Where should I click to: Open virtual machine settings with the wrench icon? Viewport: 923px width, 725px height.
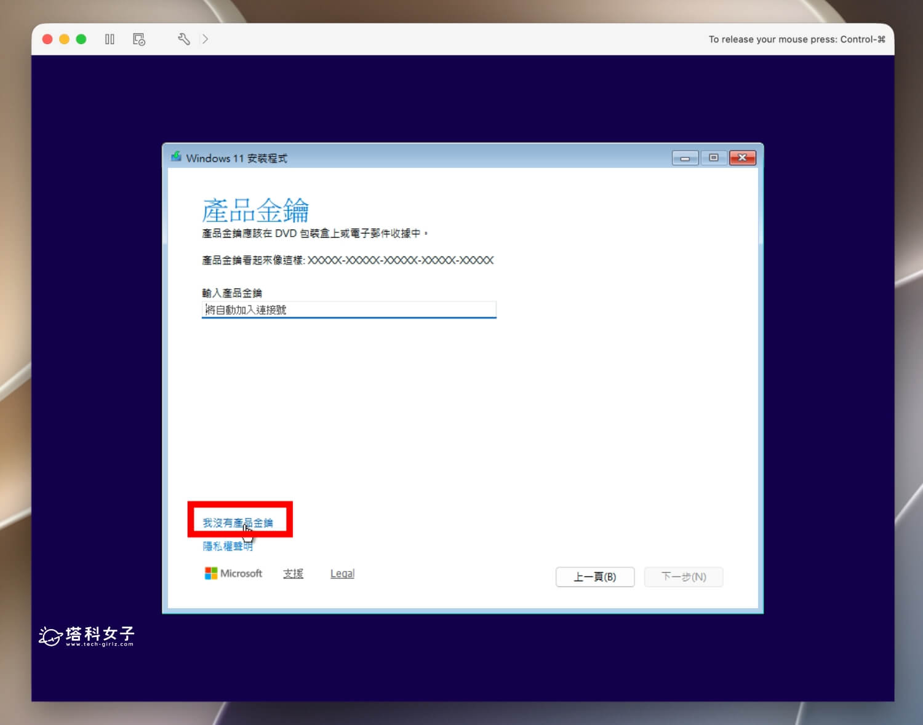click(183, 39)
